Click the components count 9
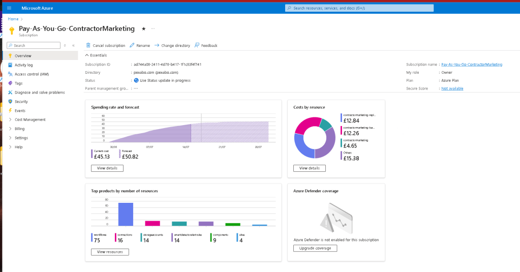Viewport: 520px width, 272px height. click(215, 240)
